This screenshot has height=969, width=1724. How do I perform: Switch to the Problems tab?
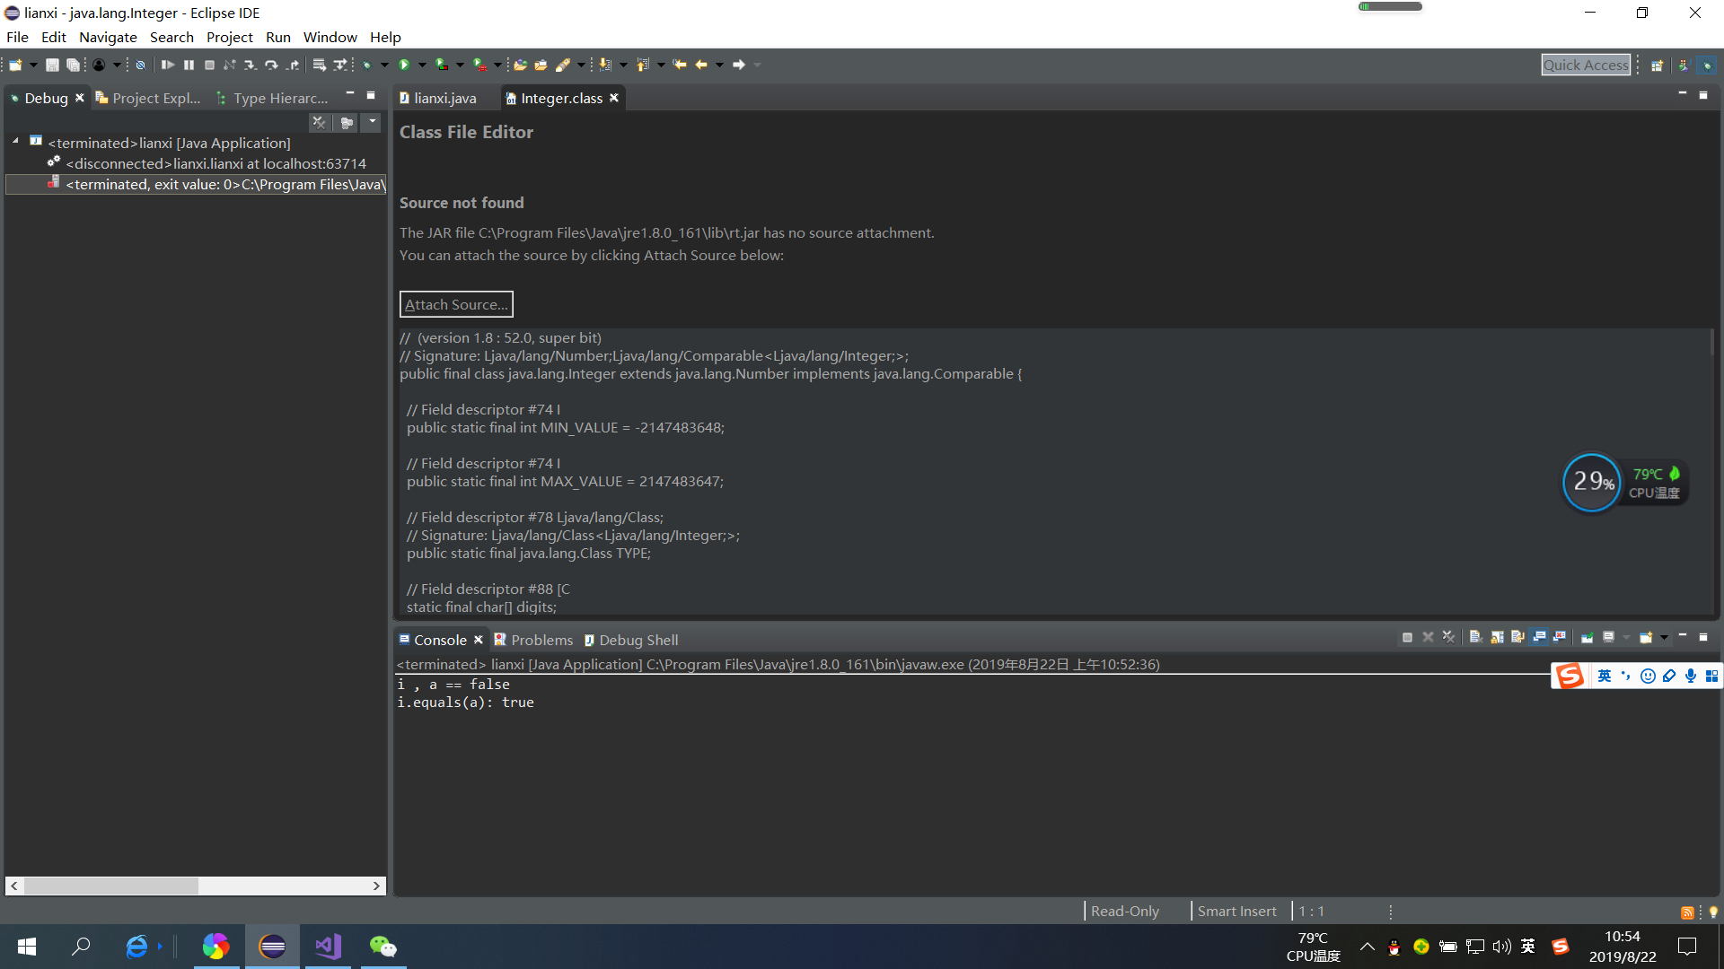pyautogui.click(x=533, y=640)
